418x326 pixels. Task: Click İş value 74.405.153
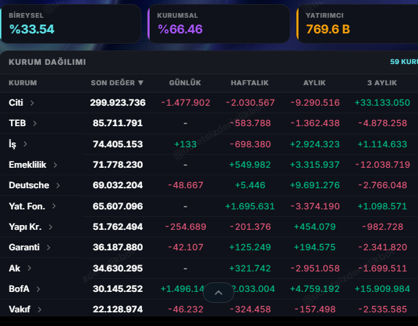tap(117, 144)
